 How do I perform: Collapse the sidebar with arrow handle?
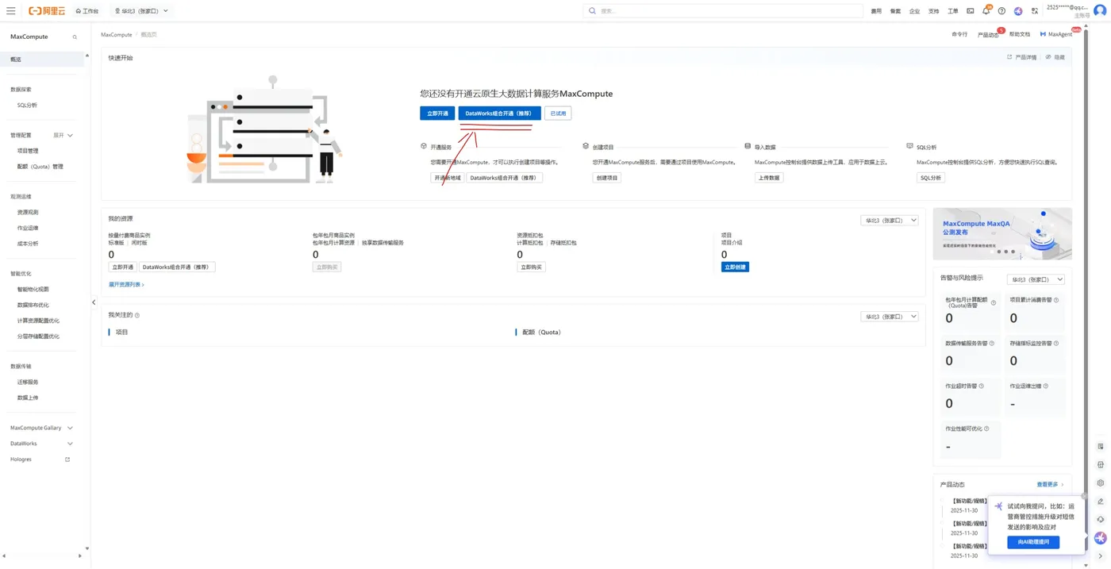[x=94, y=302]
